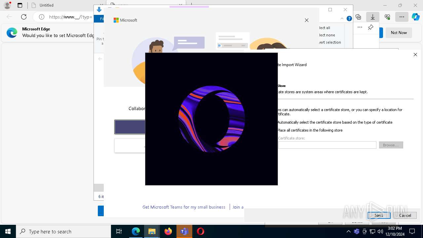The width and height of the screenshot is (423, 238).
Task: Open File Explorer help icon
Action: coord(349,19)
